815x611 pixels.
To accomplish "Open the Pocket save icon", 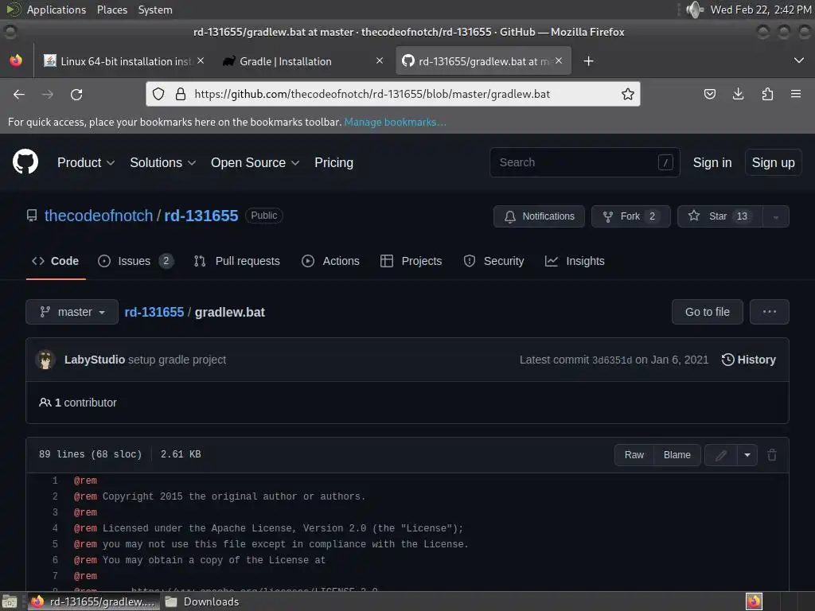I will pos(709,94).
